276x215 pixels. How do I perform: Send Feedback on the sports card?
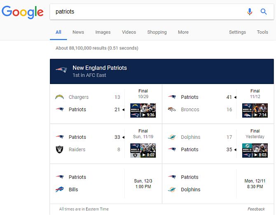(256, 209)
